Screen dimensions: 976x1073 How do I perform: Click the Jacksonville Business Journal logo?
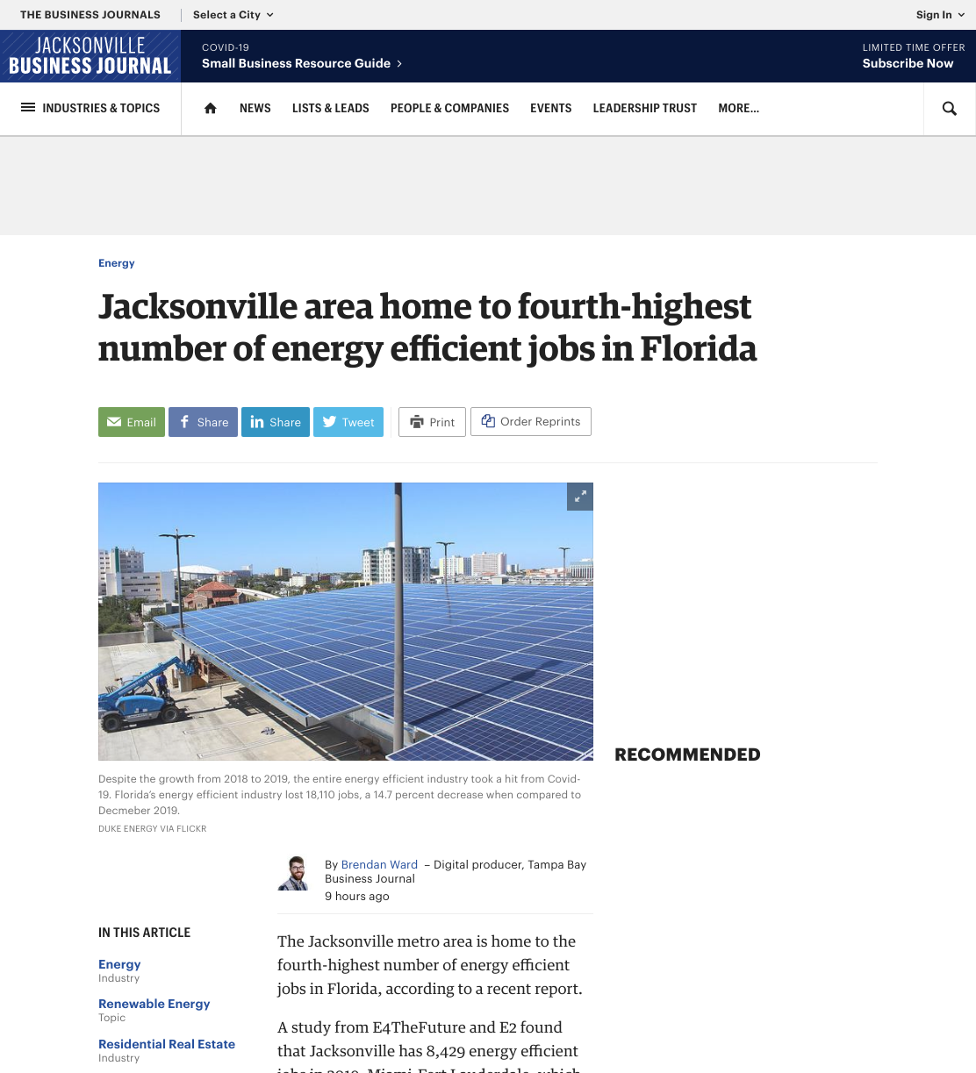coord(90,56)
